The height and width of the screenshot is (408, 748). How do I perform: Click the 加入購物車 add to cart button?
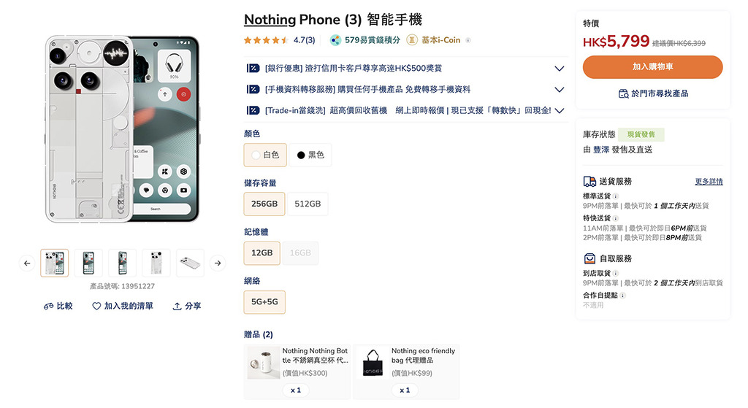click(x=652, y=67)
